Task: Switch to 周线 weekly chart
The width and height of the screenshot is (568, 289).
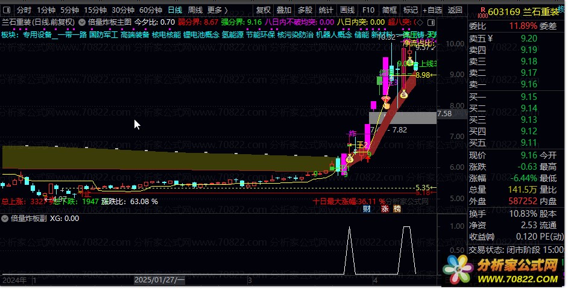Action: (x=195, y=10)
